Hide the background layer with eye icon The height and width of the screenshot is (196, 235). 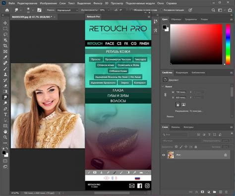point(164,155)
